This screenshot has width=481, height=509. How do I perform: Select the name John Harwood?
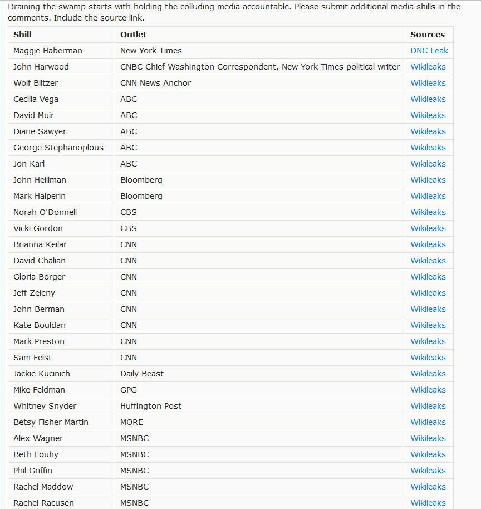(41, 67)
